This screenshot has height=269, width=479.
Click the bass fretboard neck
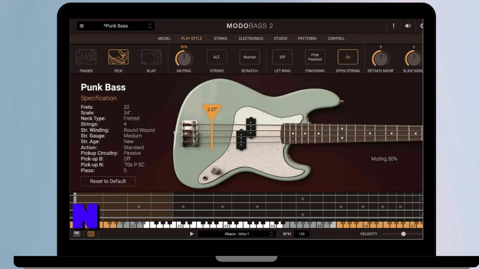(x=352, y=133)
